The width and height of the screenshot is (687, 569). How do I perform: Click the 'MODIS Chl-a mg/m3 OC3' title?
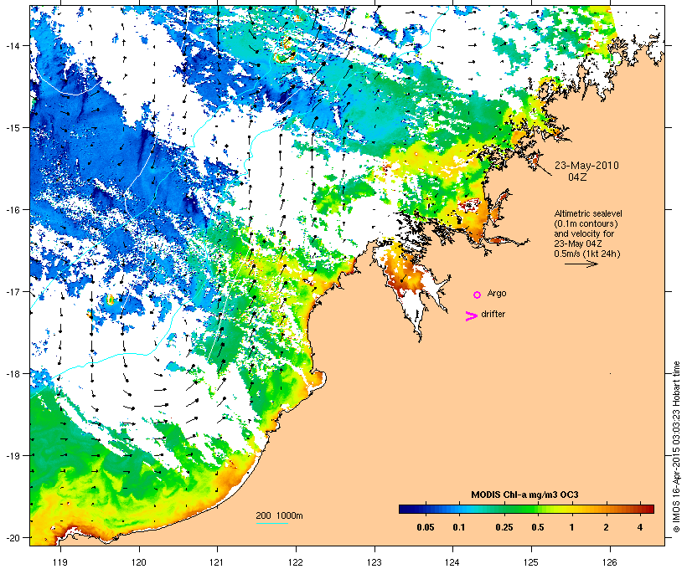coord(525,495)
